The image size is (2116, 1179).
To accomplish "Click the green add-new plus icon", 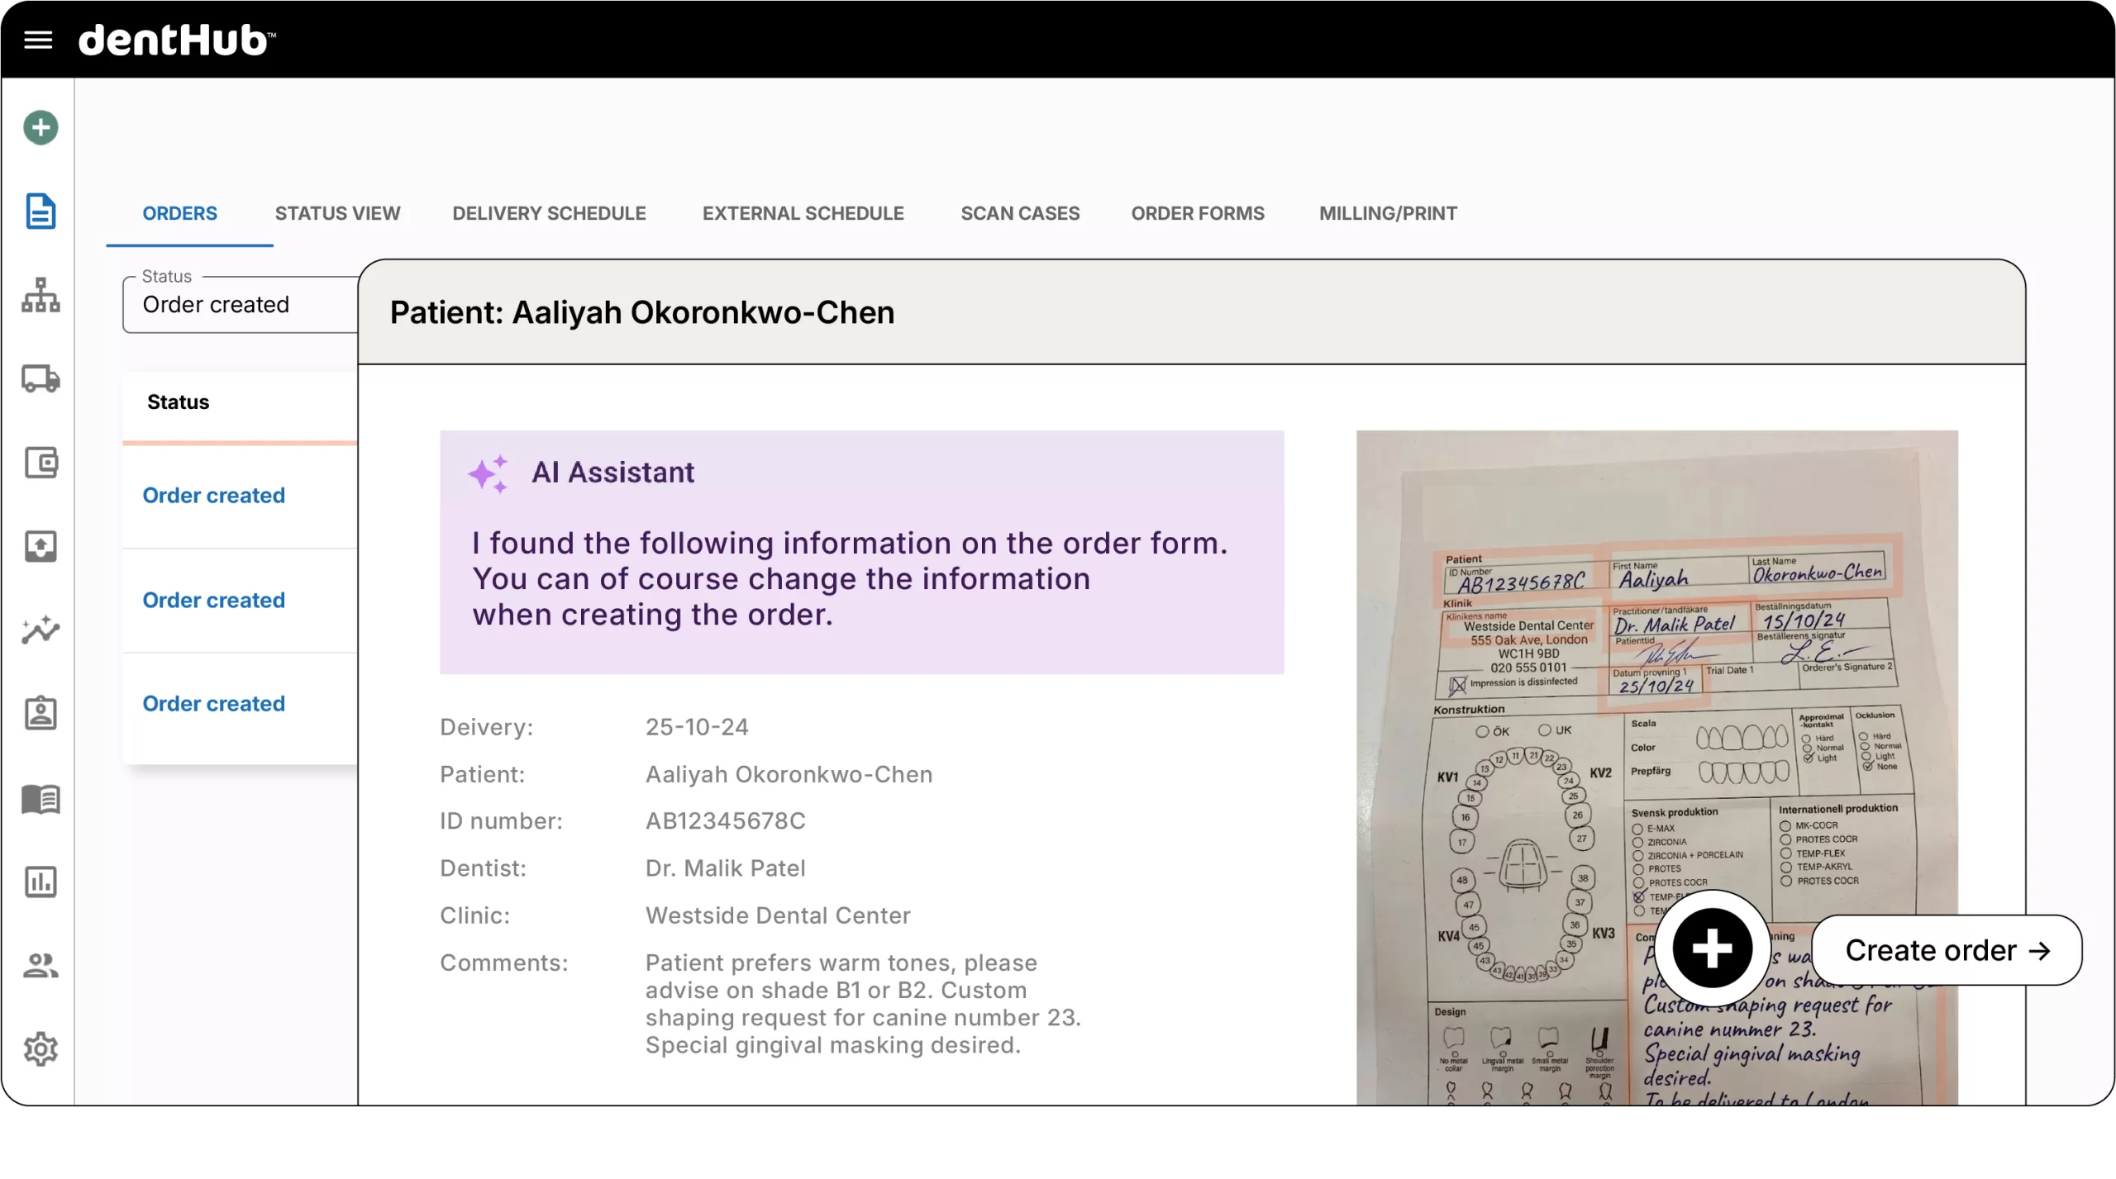I will click(x=41, y=128).
